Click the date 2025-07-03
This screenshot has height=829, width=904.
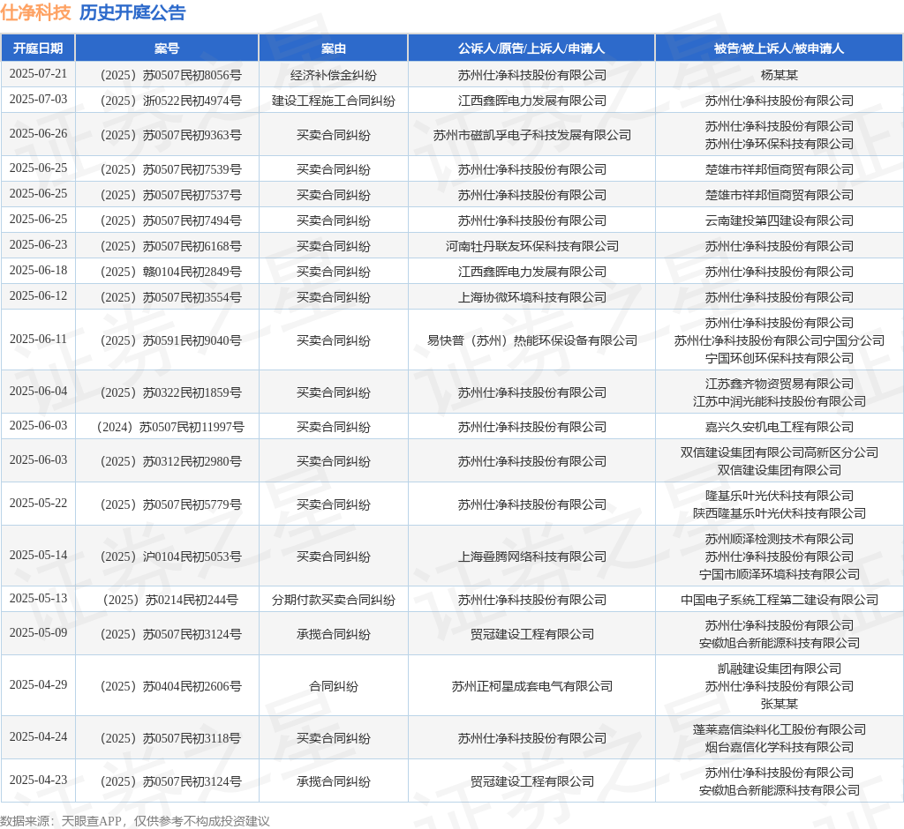point(38,100)
